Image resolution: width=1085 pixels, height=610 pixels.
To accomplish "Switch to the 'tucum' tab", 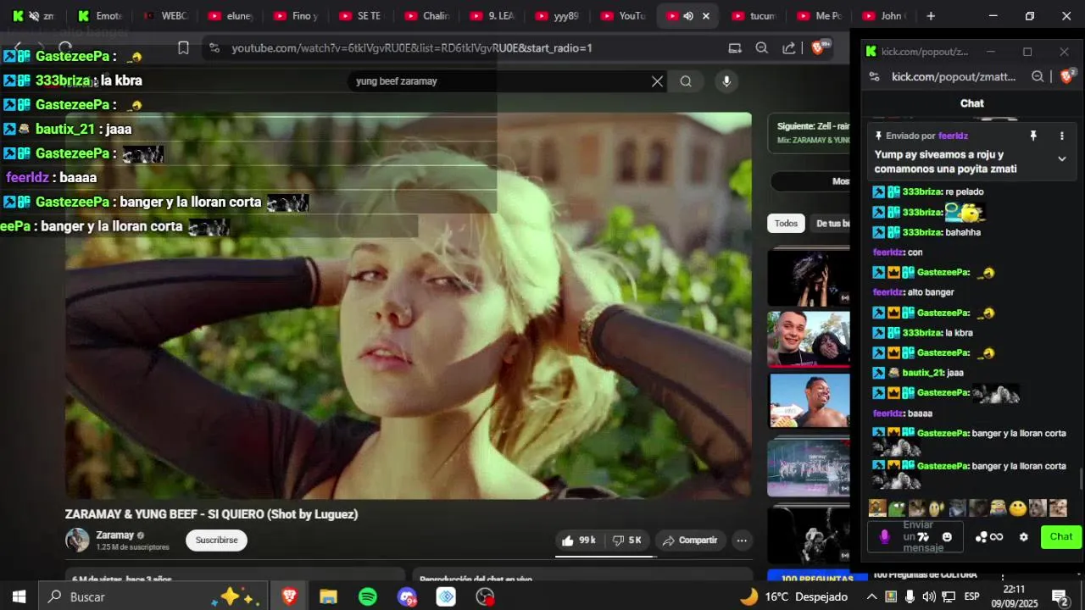I will tap(753, 16).
